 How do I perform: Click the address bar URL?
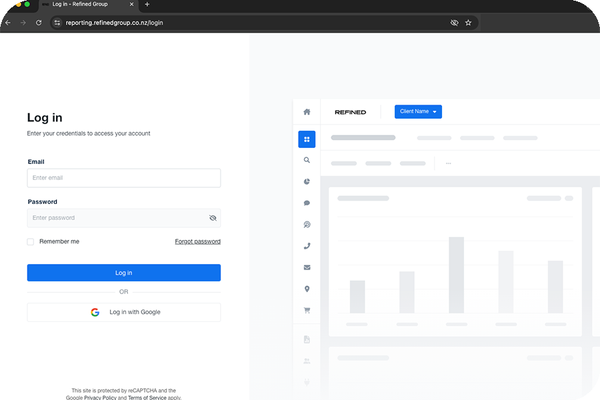[114, 23]
